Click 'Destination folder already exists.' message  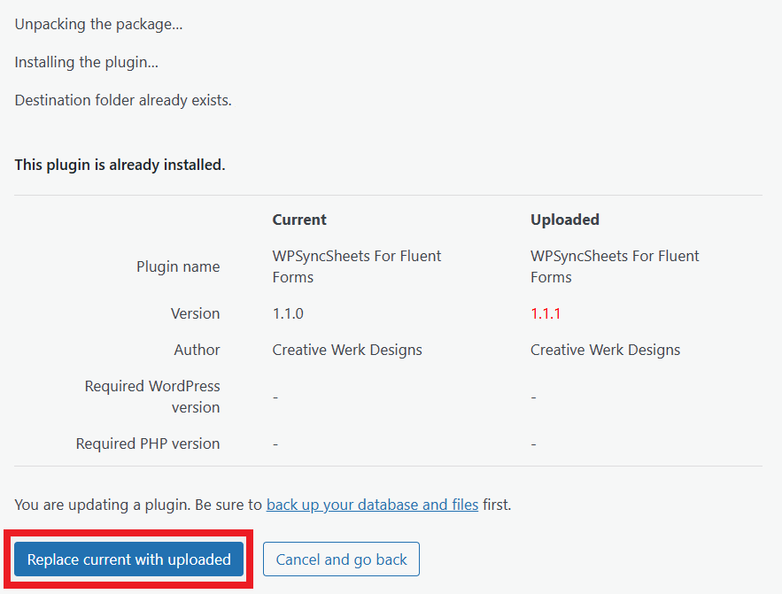click(123, 100)
